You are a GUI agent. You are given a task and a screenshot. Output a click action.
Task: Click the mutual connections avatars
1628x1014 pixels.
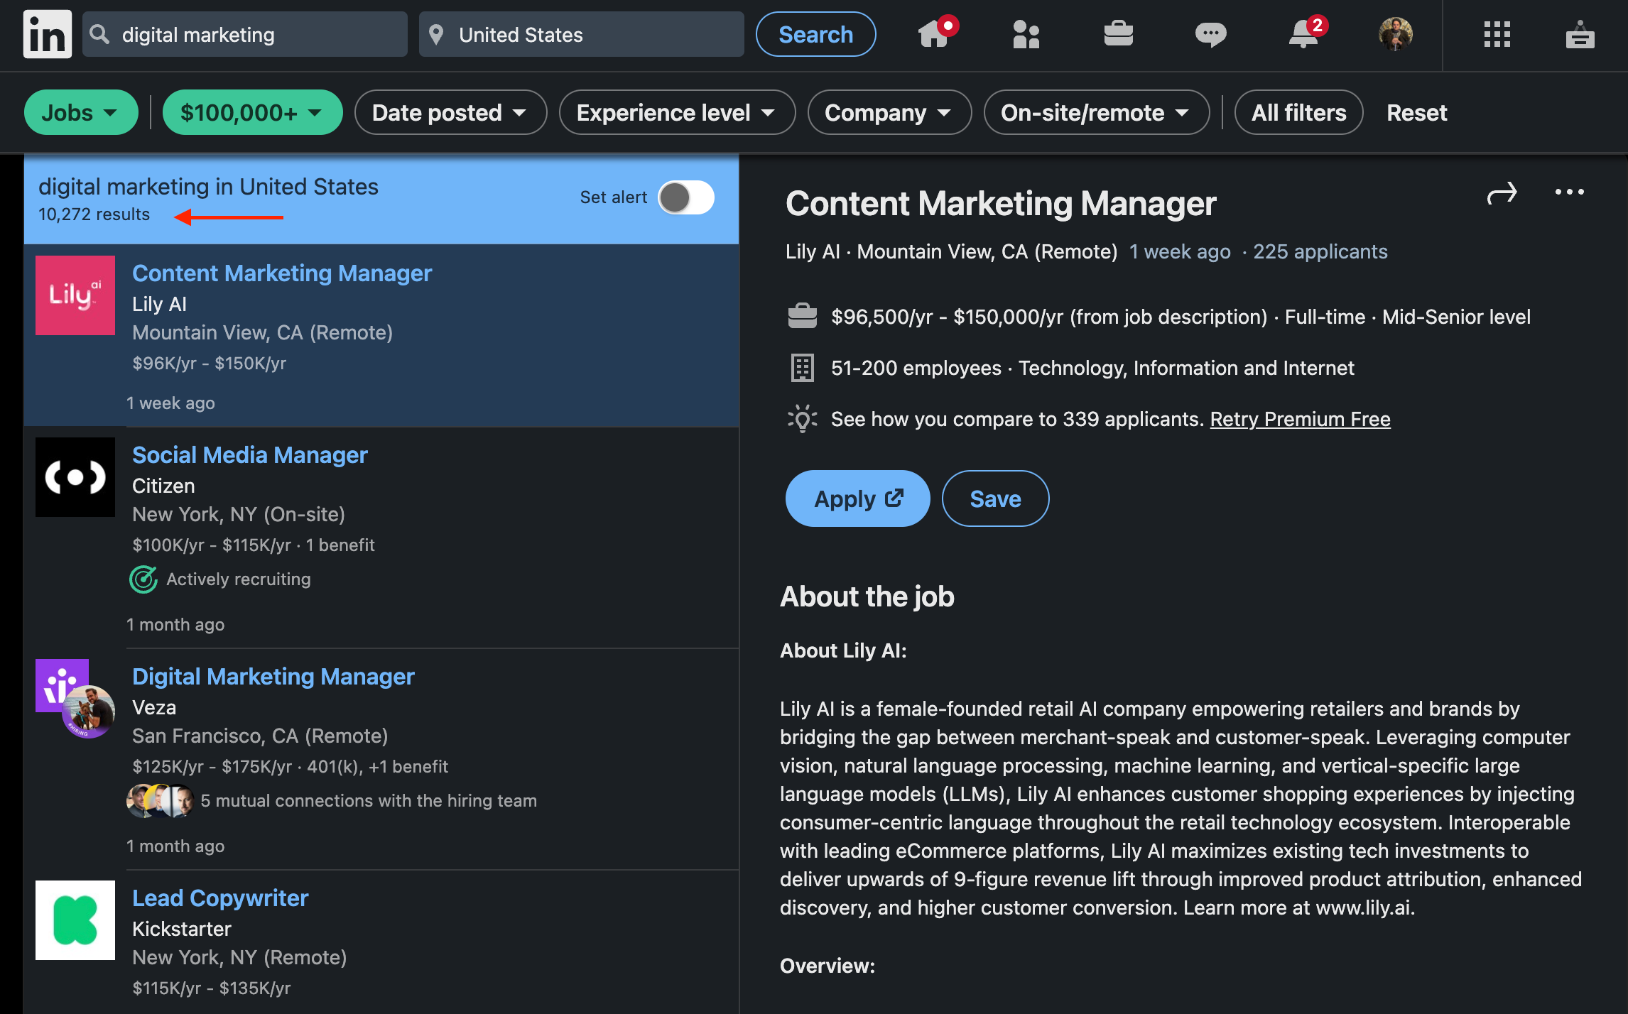(x=161, y=800)
